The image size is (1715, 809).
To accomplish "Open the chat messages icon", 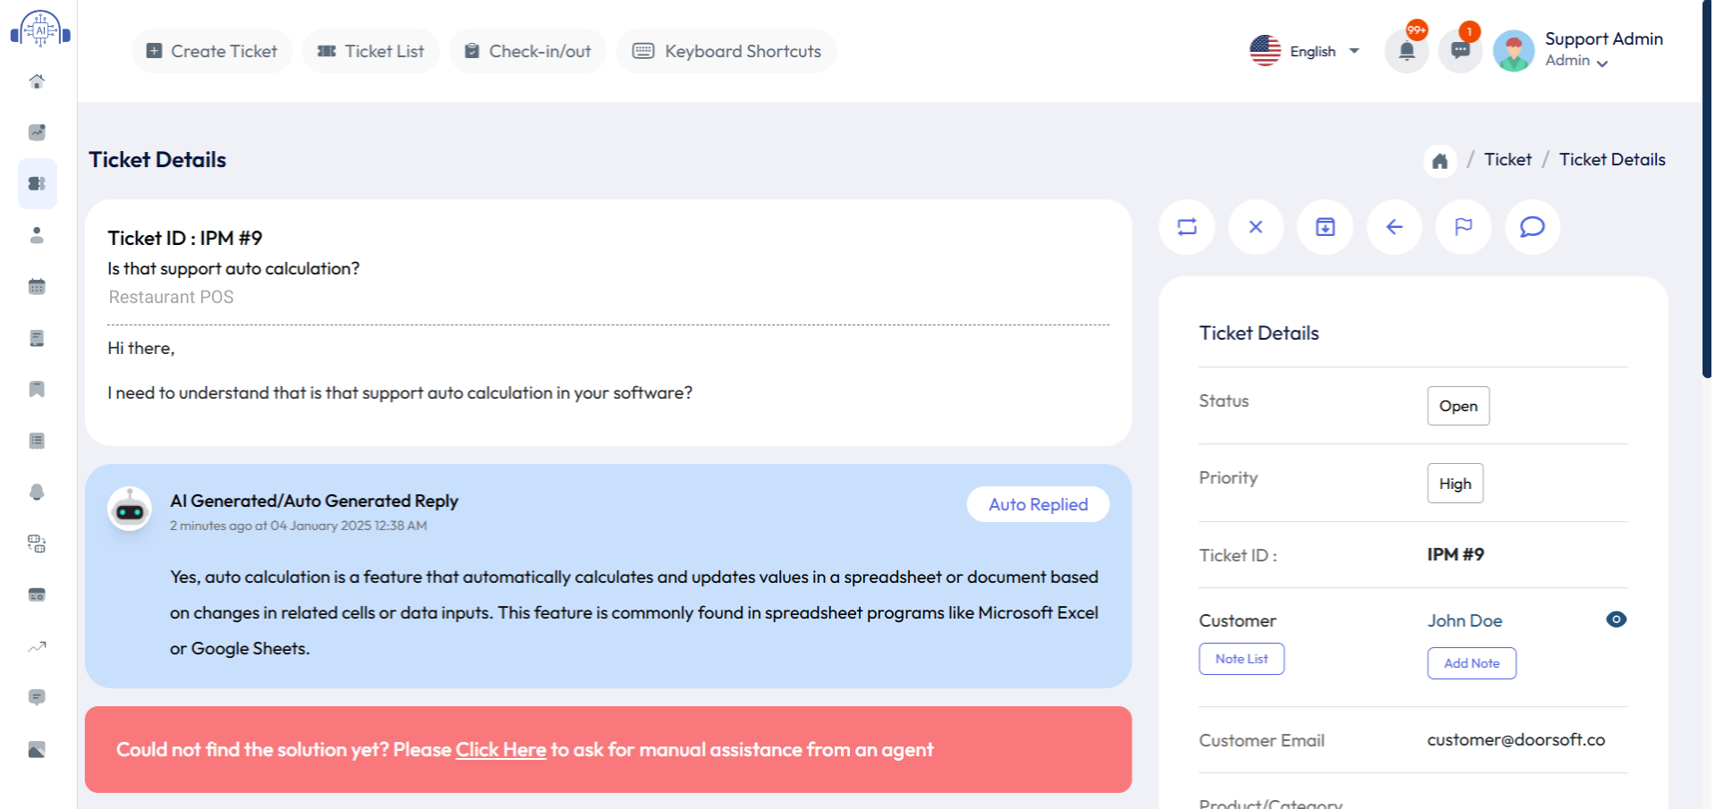I will click(1460, 52).
